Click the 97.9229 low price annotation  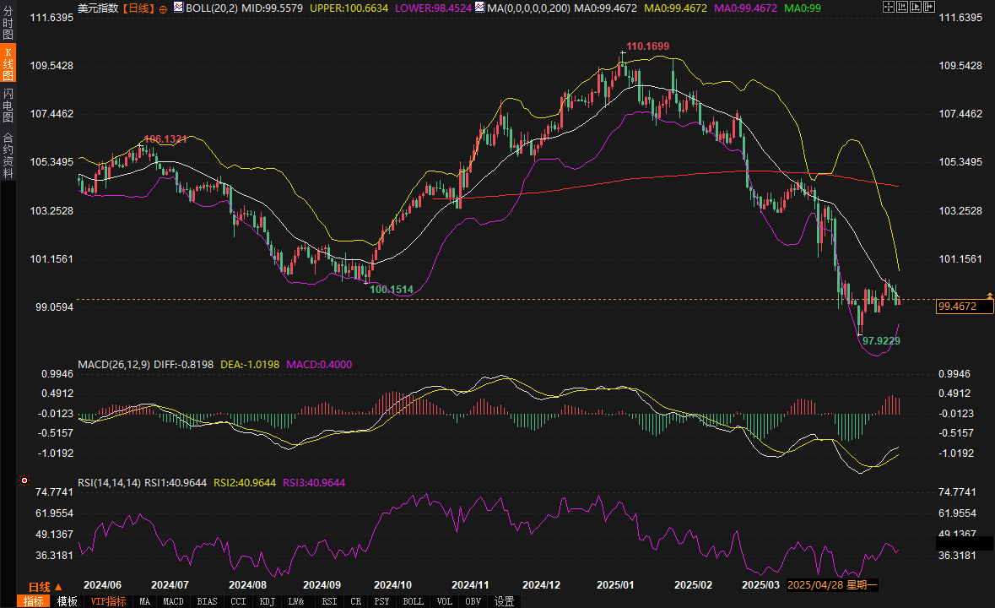pos(881,341)
